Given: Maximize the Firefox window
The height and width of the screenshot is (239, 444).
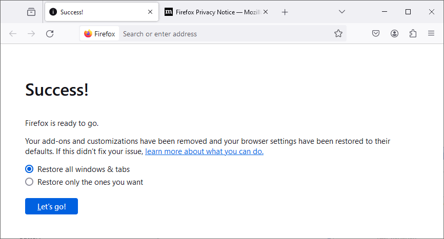Looking at the screenshot, I should pos(408,12).
